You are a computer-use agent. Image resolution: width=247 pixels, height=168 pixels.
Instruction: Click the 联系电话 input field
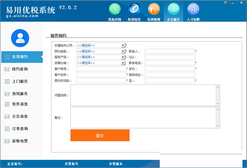coord(170,63)
